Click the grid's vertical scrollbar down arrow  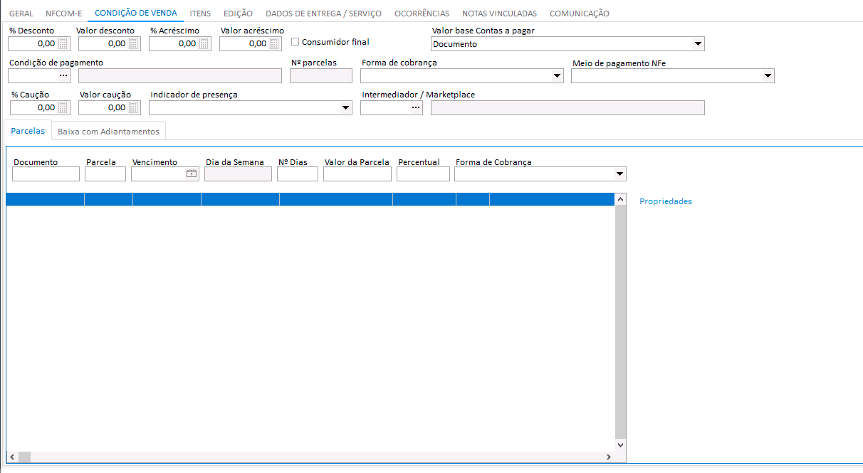click(x=619, y=445)
